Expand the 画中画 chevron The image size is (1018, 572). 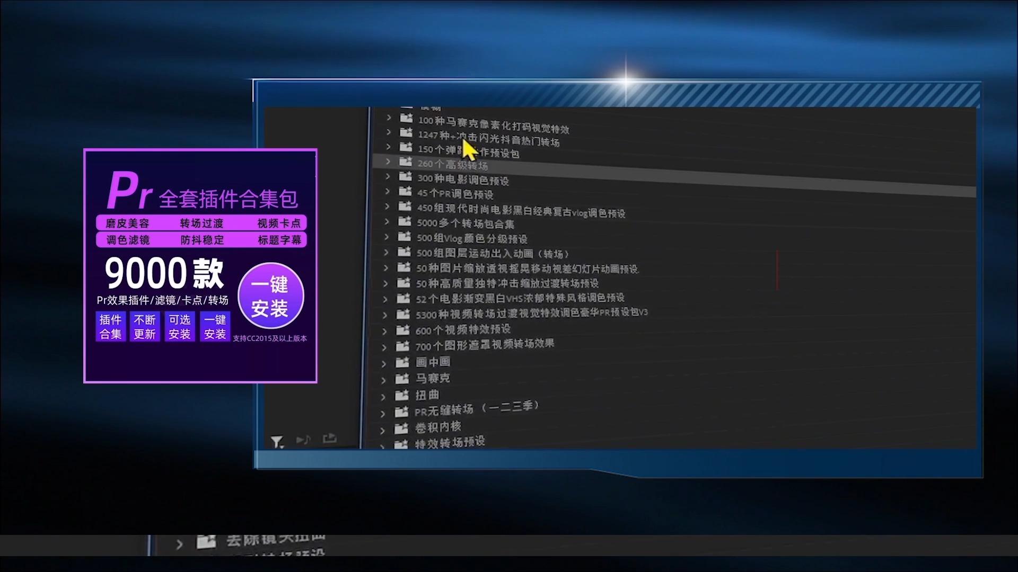pos(384,364)
